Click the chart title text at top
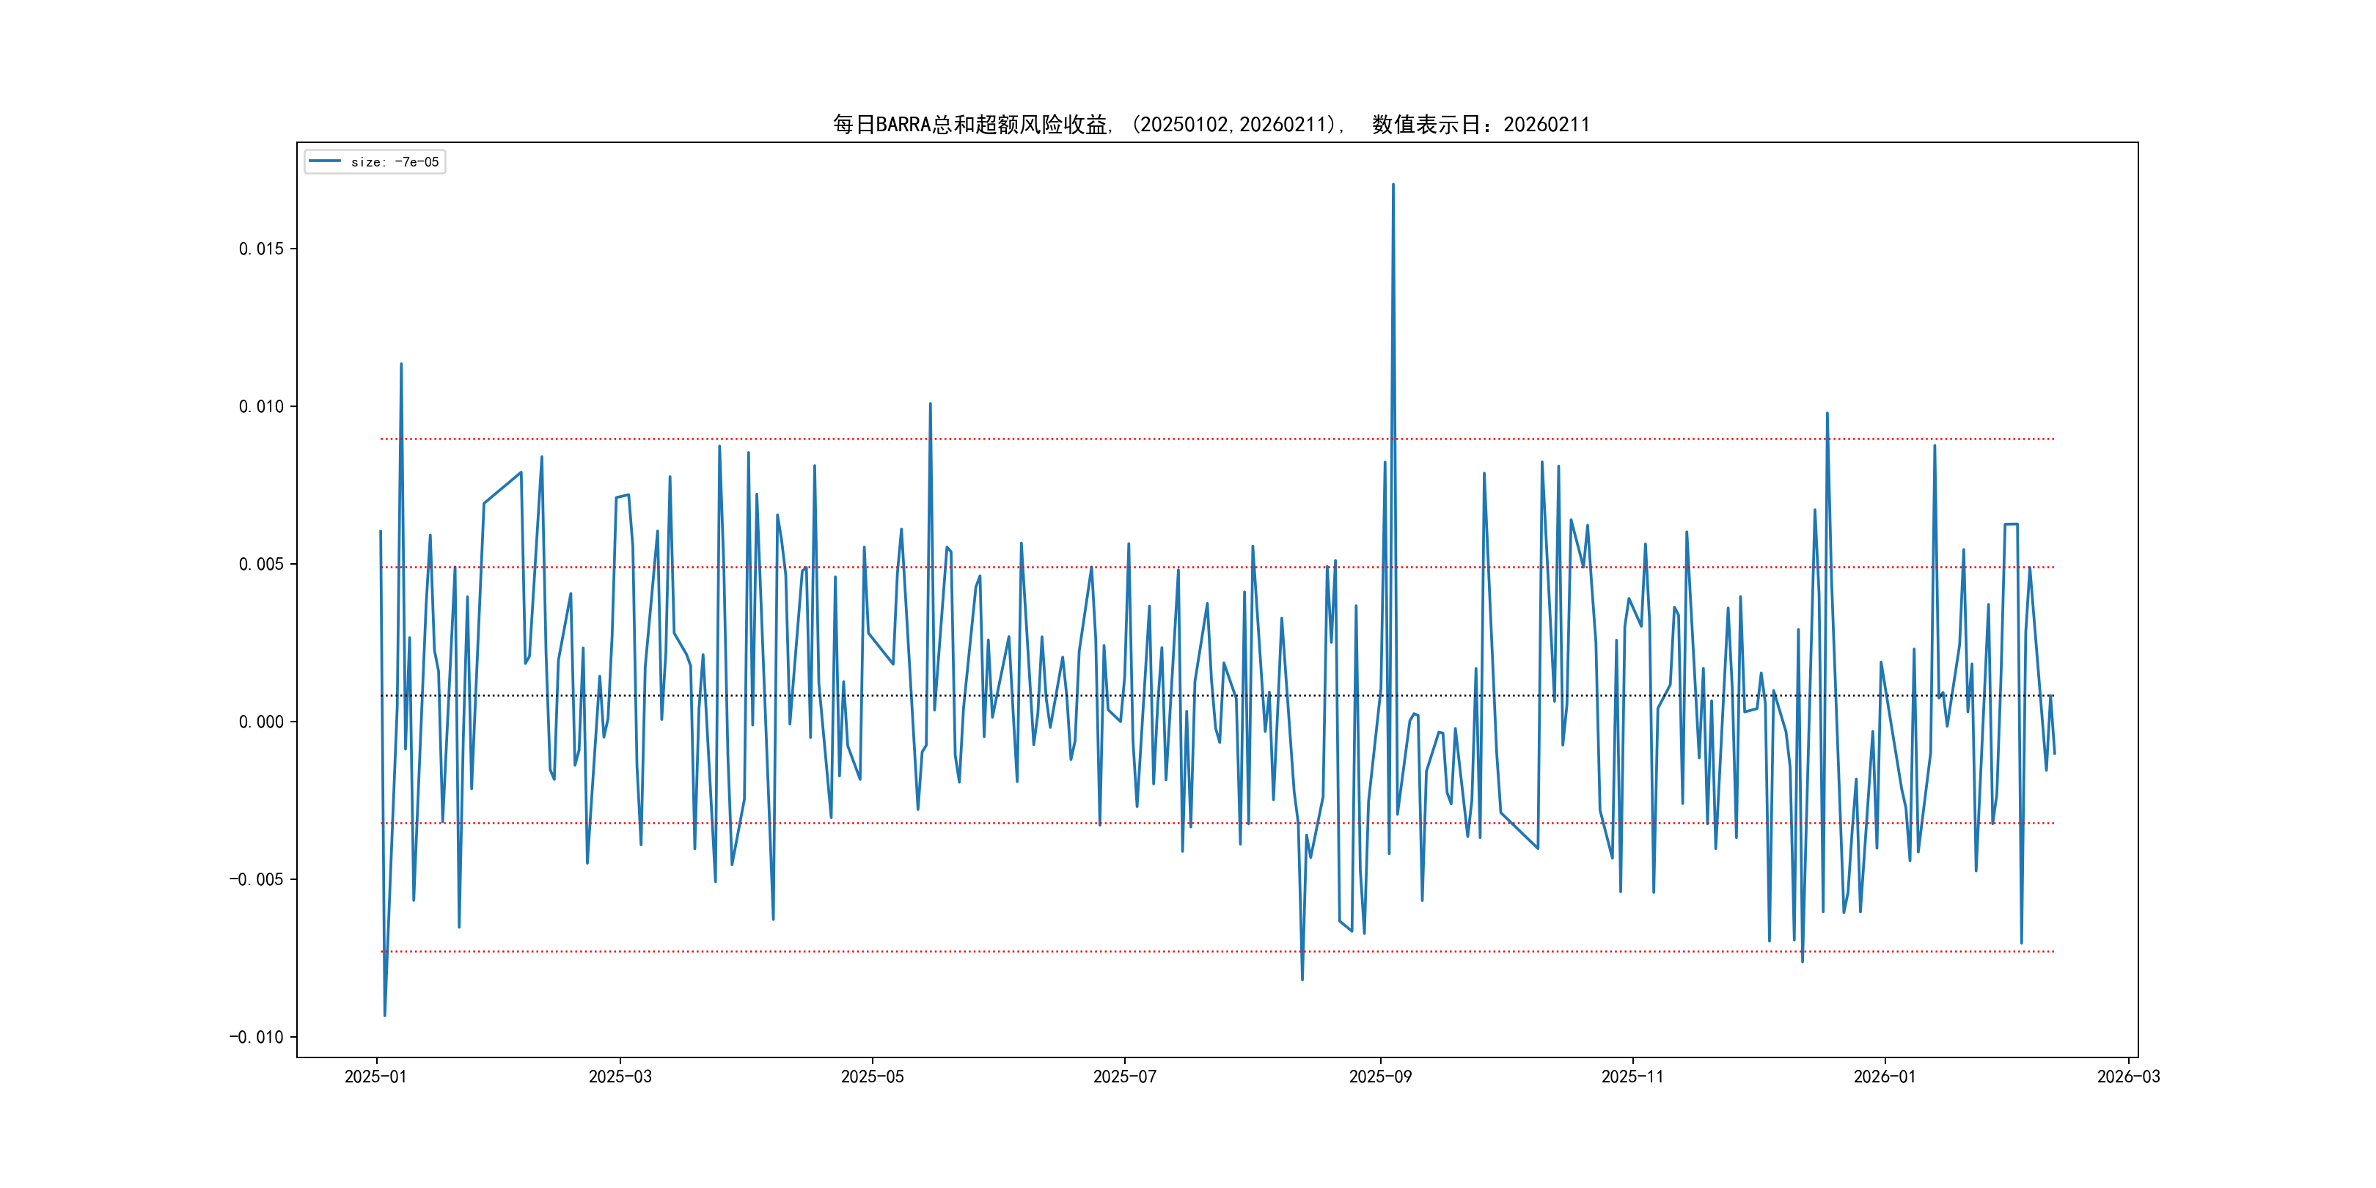2376x1188 pixels. 1210,125
